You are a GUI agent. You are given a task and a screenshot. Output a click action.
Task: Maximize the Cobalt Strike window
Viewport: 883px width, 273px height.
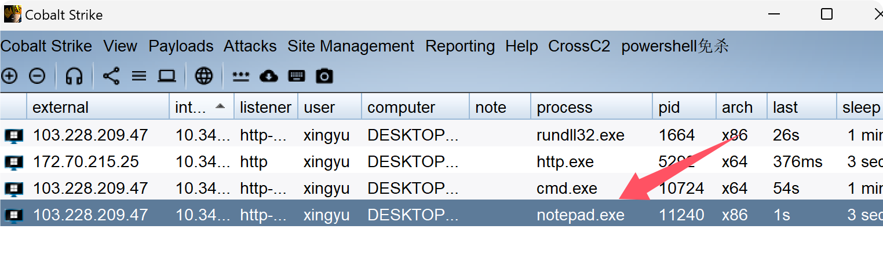tap(827, 14)
